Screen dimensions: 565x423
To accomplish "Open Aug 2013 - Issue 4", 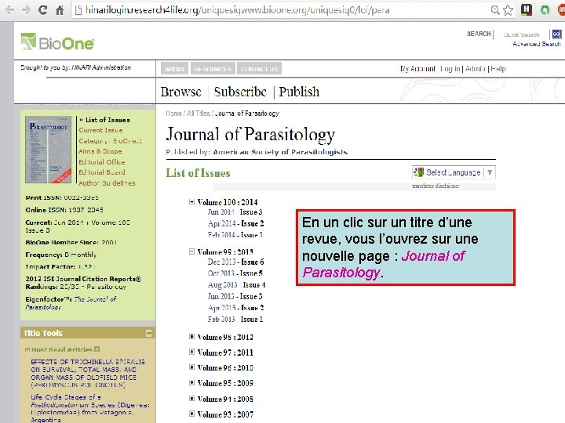I will 236,285.
